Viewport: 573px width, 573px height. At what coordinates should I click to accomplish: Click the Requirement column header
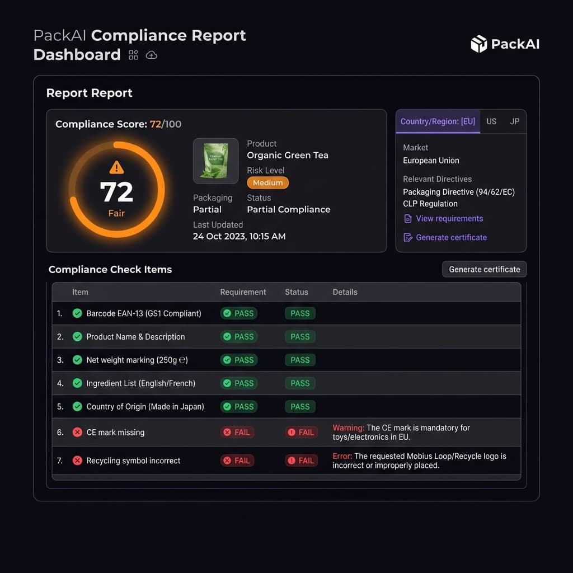tap(243, 292)
